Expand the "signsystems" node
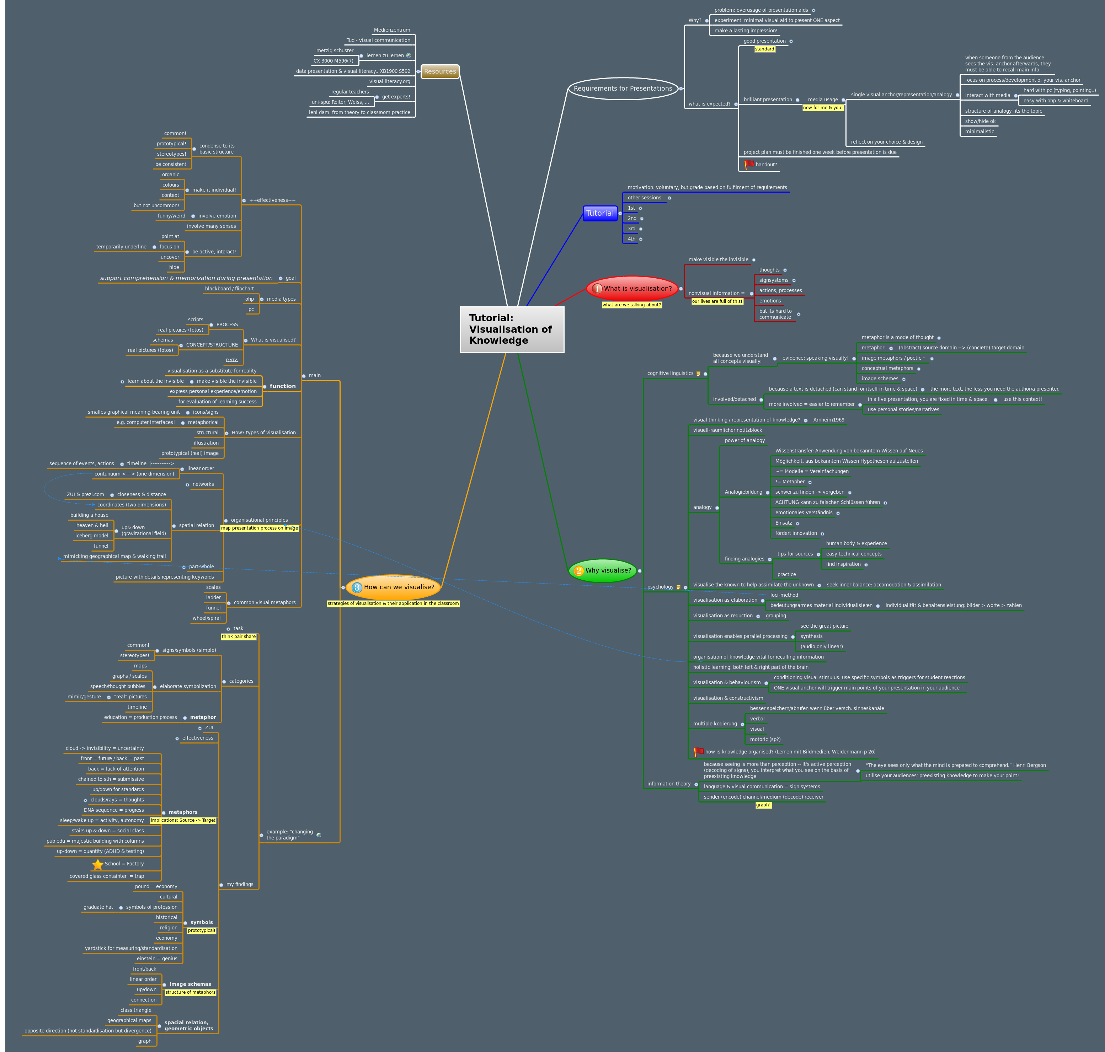This screenshot has width=1105, height=1052. (794, 280)
